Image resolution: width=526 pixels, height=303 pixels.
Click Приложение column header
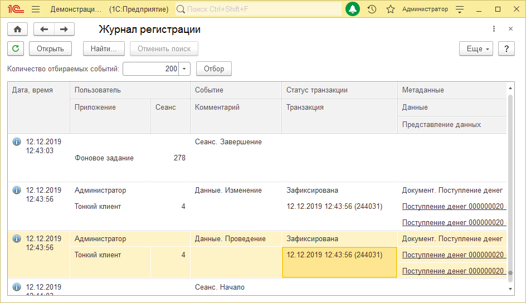[110, 116]
